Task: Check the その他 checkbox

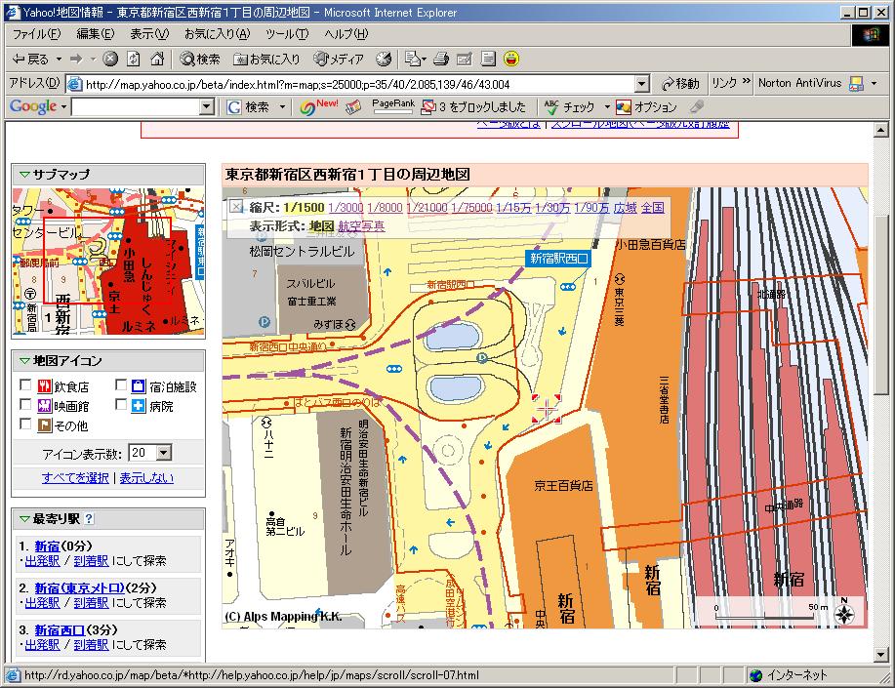Action: click(x=25, y=424)
